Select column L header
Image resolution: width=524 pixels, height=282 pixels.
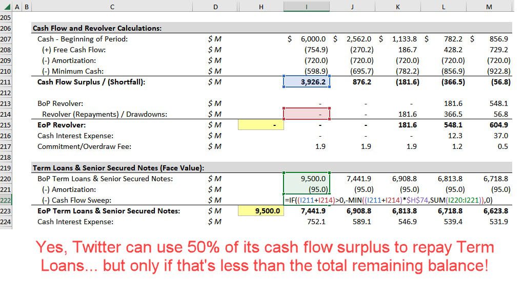tap(444, 7)
